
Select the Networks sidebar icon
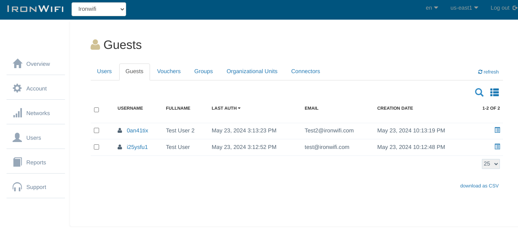tap(18, 112)
